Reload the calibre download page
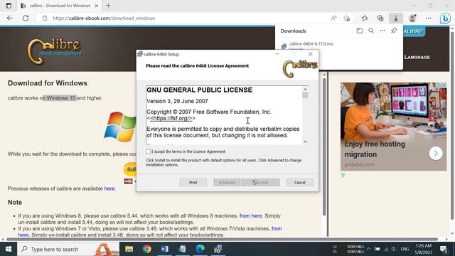 pyautogui.click(x=26, y=18)
